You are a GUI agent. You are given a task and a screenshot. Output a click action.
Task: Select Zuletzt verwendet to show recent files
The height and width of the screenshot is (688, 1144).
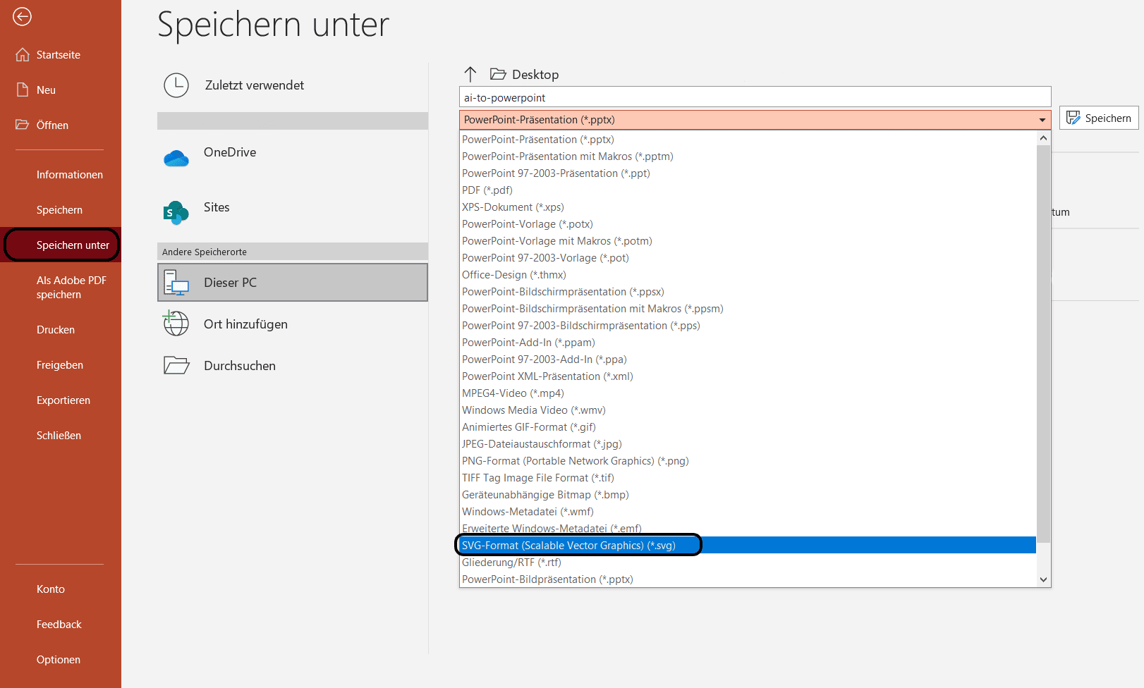pyautogui.click(x=253, y=85)
